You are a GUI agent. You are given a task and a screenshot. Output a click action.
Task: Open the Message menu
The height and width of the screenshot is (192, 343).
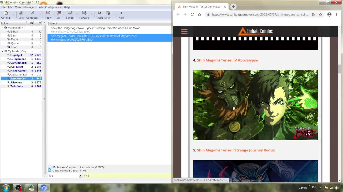(28, 7)
